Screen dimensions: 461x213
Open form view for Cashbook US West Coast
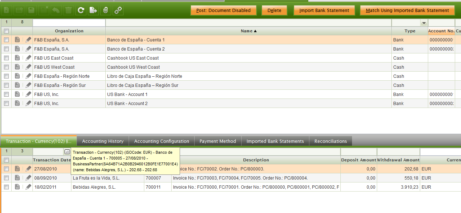pos(17,67)
